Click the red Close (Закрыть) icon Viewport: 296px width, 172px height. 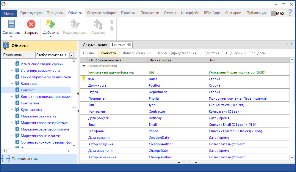tap(31, 24)
